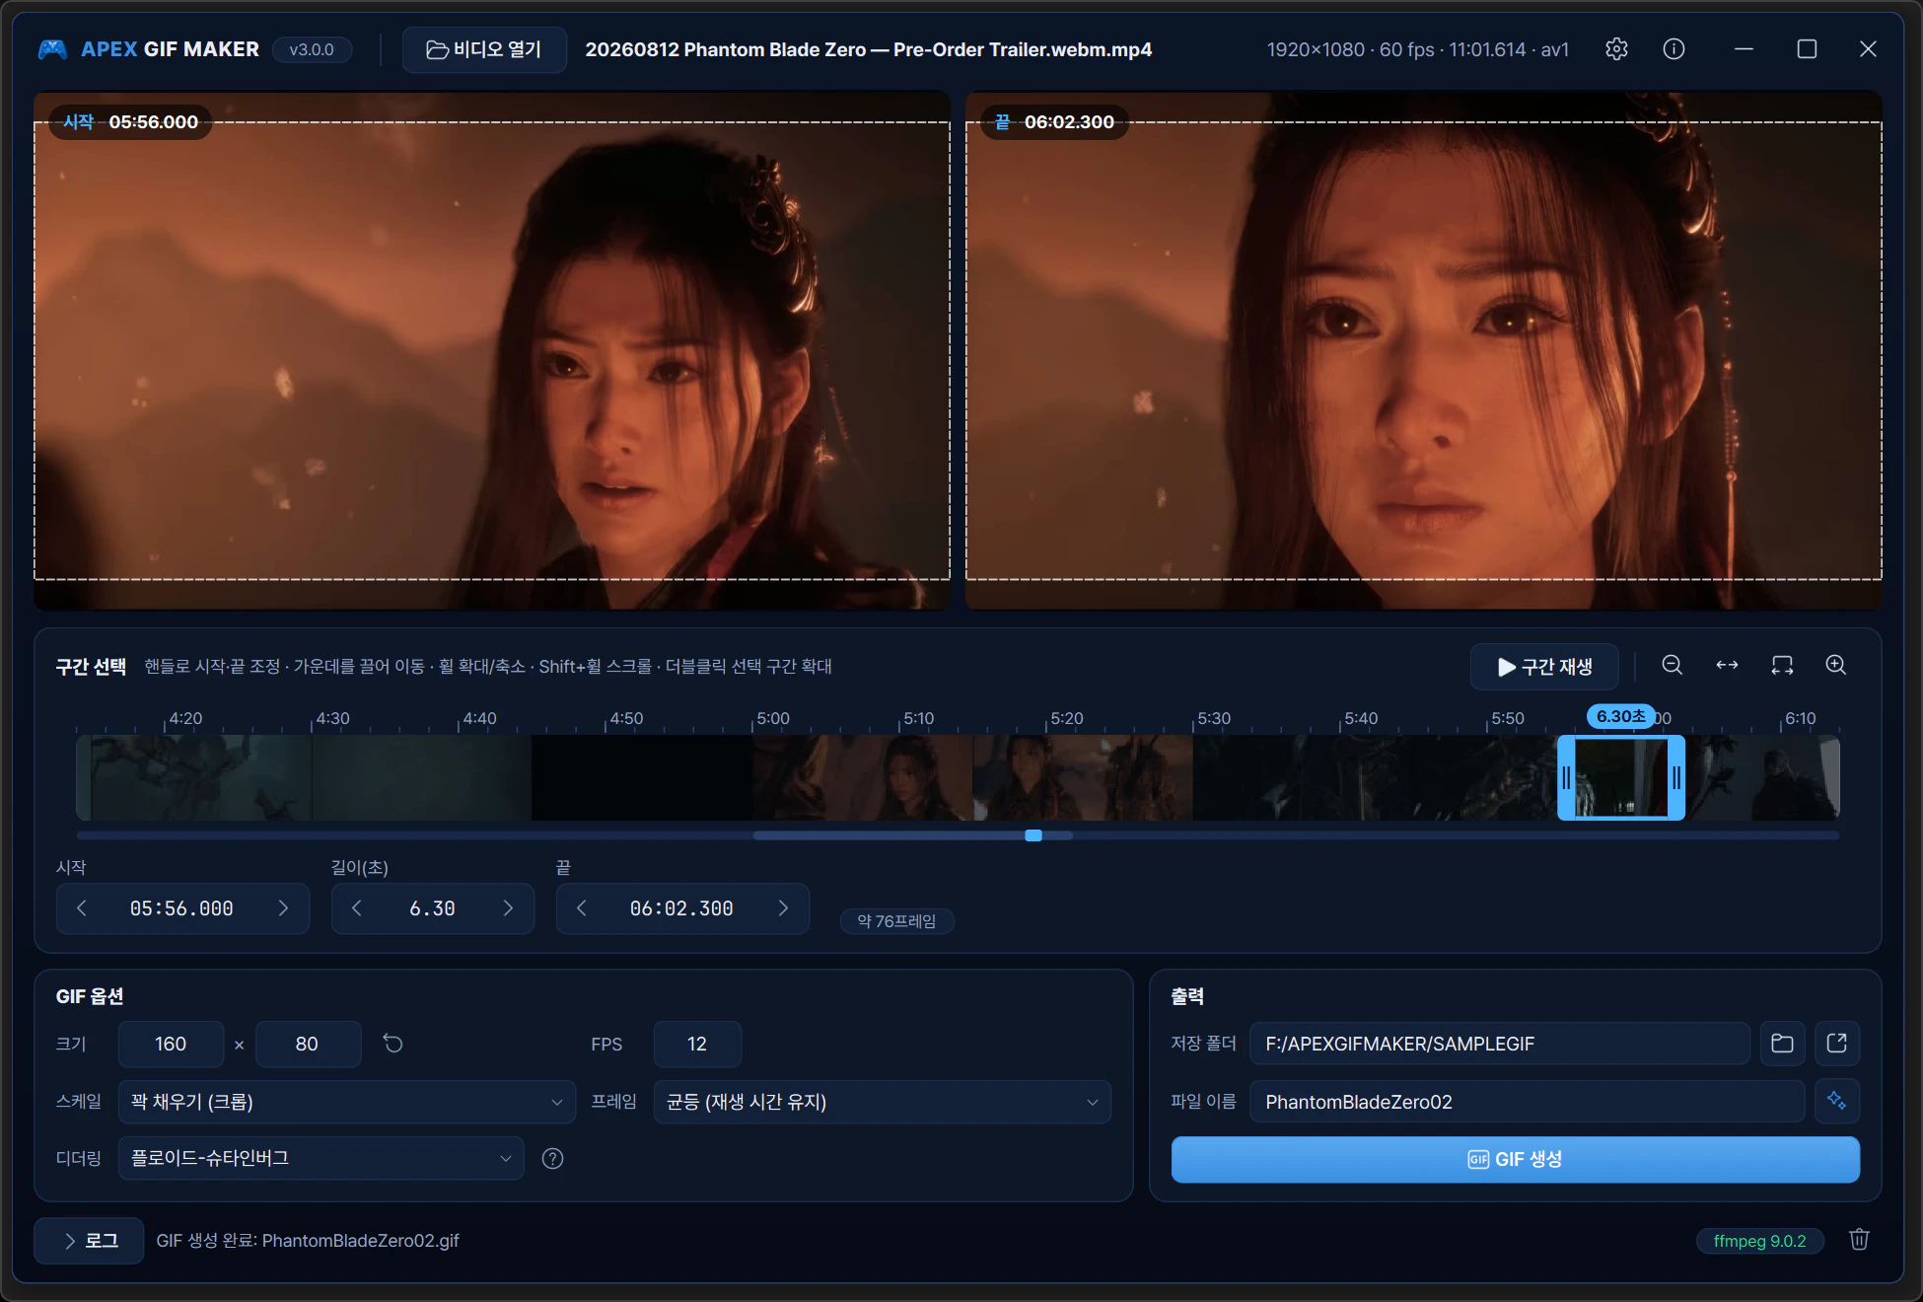
Task: Click the width field showing 160
Action: tap(171, 1044)
